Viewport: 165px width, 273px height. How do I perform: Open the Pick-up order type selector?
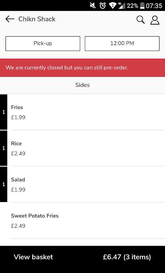[x=43, y=44]
